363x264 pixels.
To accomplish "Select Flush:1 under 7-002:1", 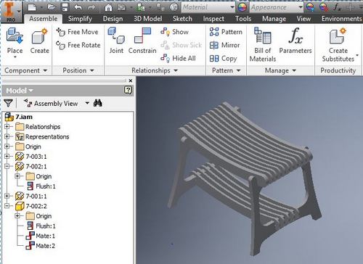I will click(41, 186).
